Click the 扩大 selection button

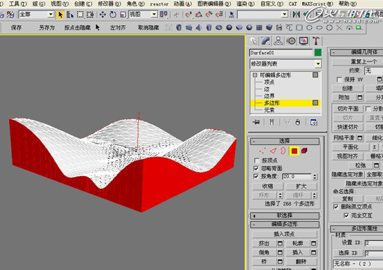coord(301,186)
